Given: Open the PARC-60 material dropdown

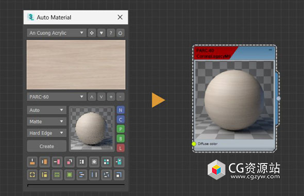Looking at the screenshot, I should point(57,97).
